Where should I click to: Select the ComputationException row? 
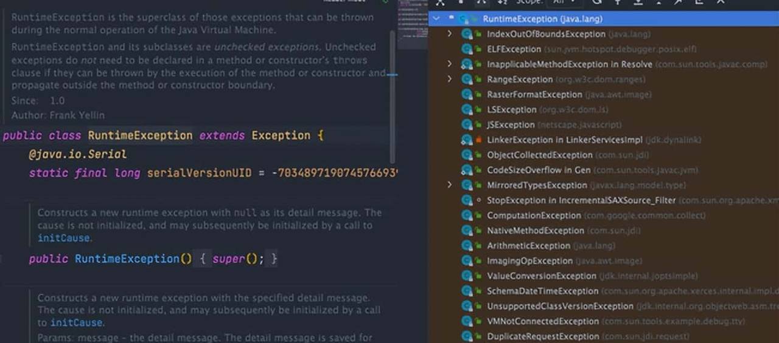point(603,216)
